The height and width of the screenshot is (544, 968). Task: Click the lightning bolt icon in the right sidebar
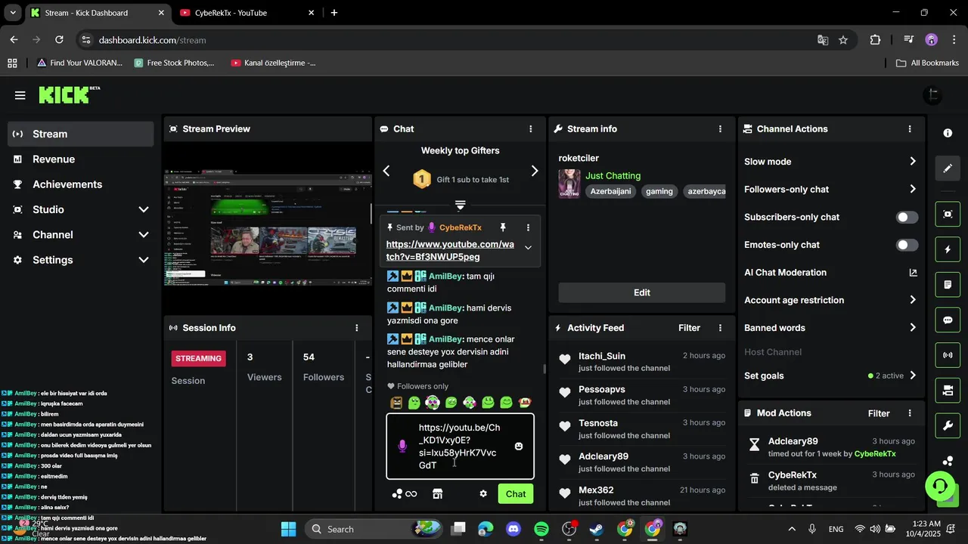pyautogui.click(x=948, y=249)
